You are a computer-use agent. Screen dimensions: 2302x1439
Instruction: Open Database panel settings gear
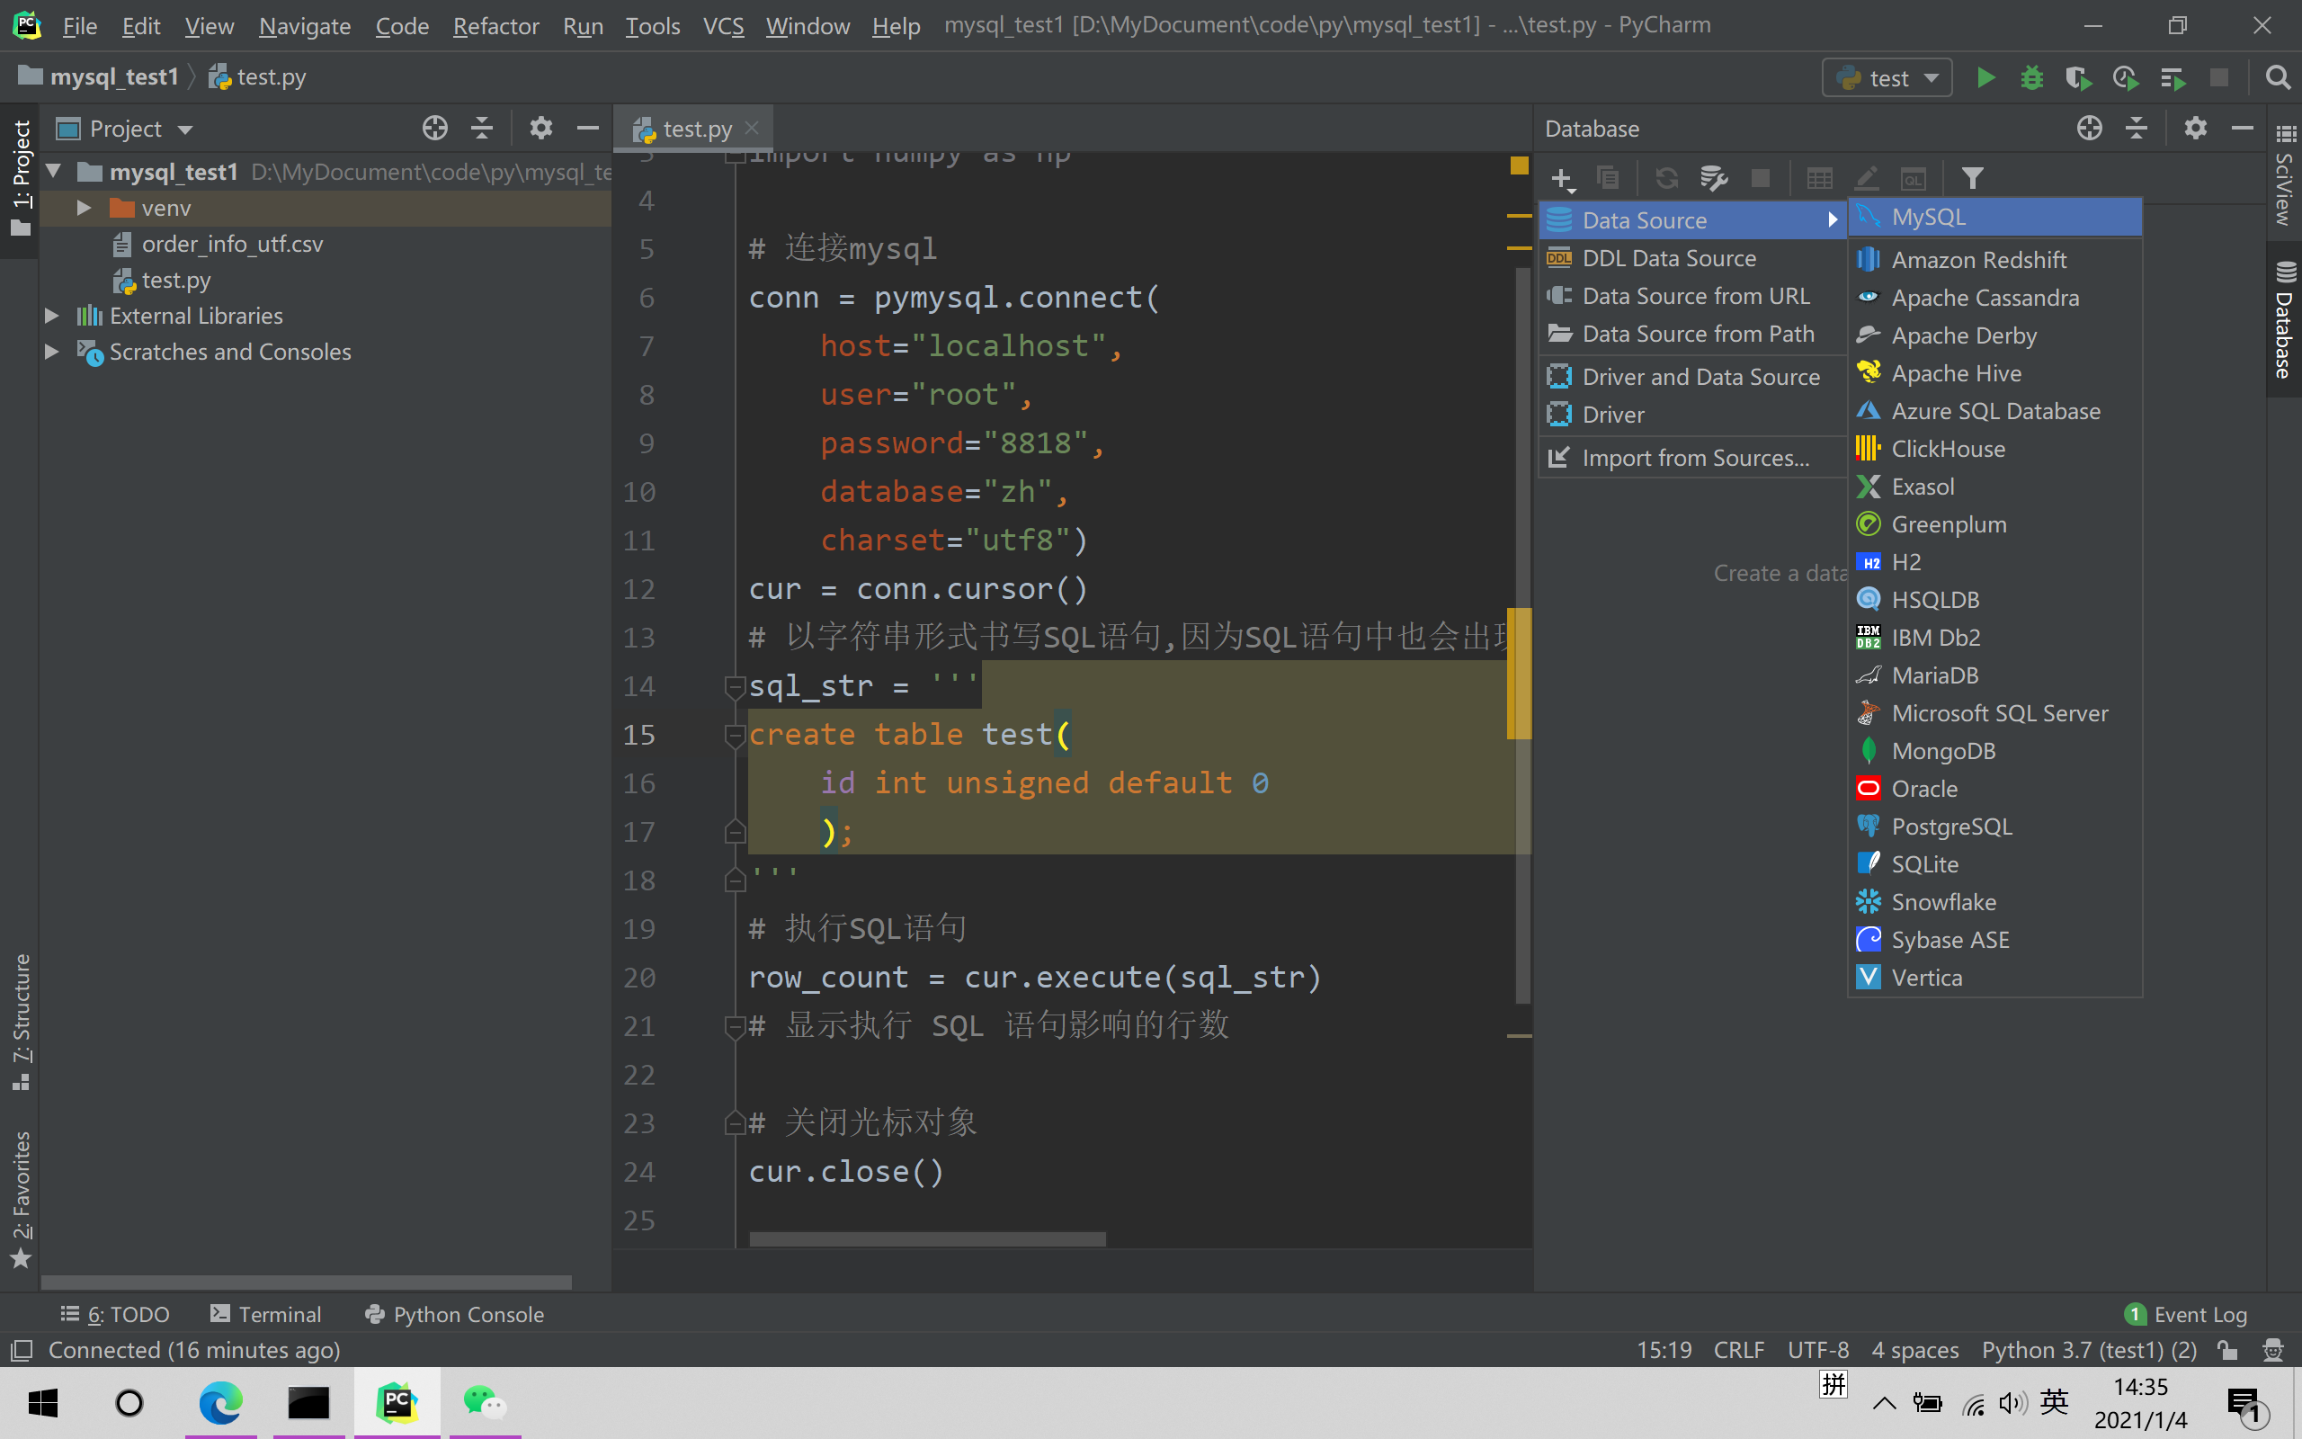coord(2196,128)
